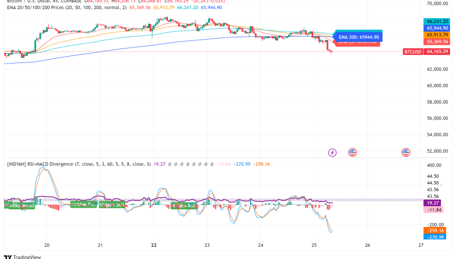Click the 58,000.00 price scale label
This screenshot has height=259, width=456.
[437, 102]
